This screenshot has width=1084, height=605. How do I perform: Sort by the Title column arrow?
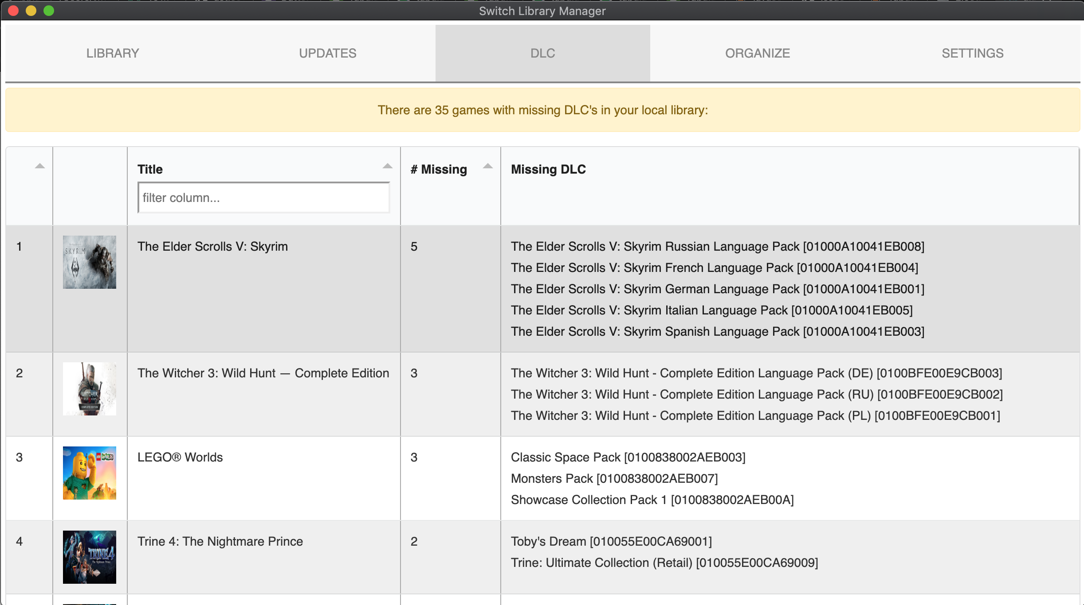point(387,166)
